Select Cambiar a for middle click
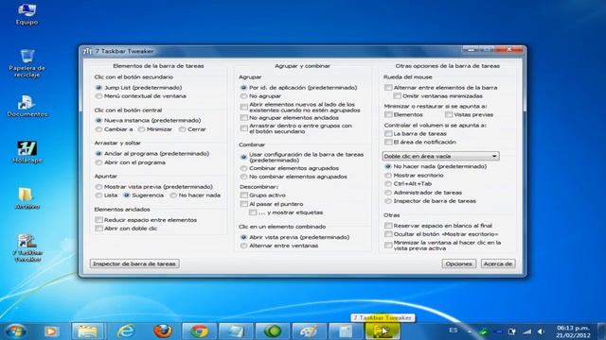This screenshot has width=606, height=340. click(114, 129)
